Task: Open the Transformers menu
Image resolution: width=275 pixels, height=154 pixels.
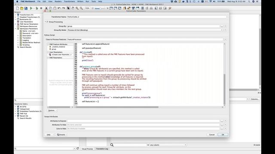Action: [x=69, y=1]
